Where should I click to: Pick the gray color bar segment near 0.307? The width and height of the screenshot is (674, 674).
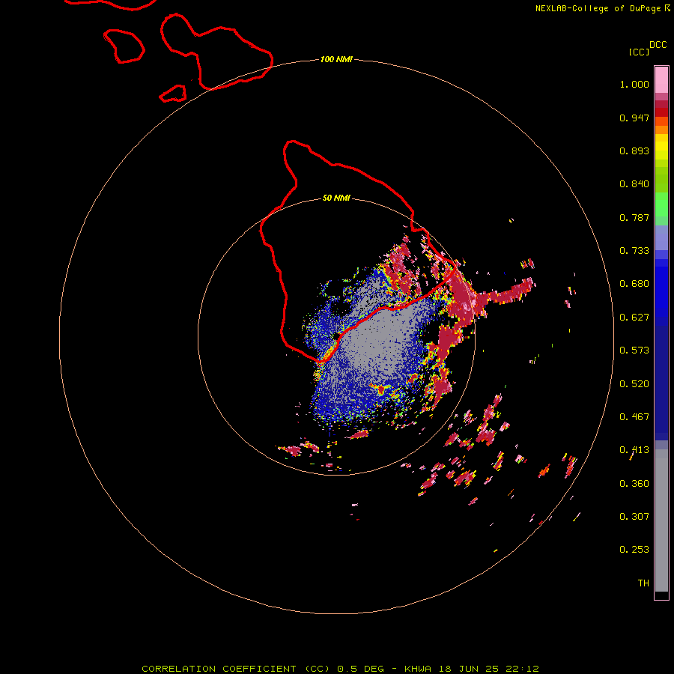pos(661,524)
